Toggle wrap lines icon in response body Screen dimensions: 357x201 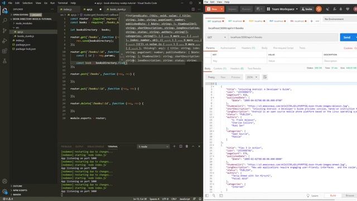pyautogui.click(x=265, y=77)
